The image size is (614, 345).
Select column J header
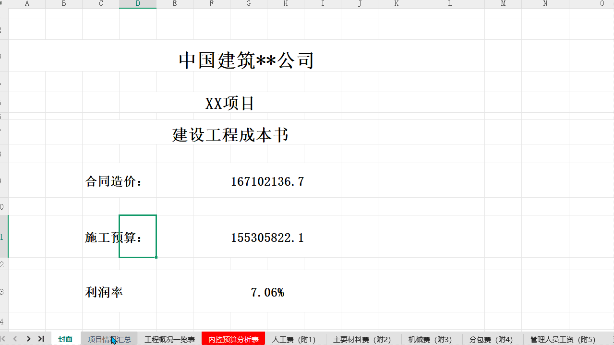tap(360, 4)
